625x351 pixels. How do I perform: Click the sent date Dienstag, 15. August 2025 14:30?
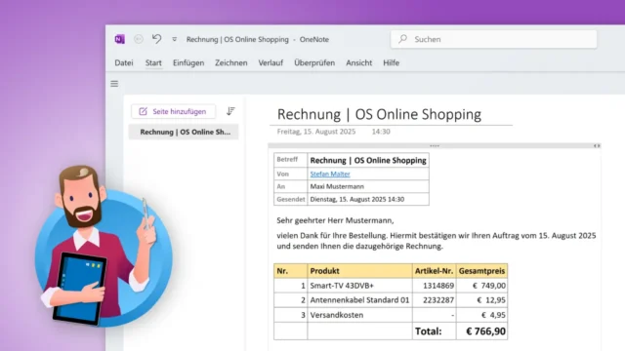tap(357, 199)
